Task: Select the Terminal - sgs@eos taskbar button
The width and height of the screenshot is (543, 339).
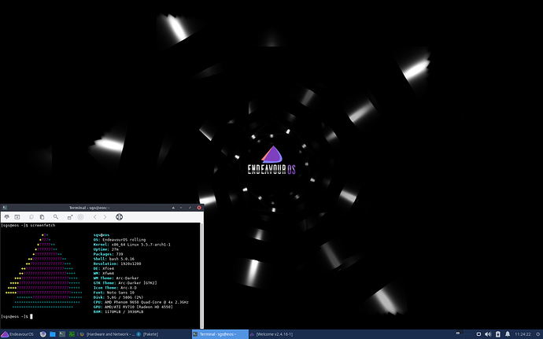Action: 220,334
